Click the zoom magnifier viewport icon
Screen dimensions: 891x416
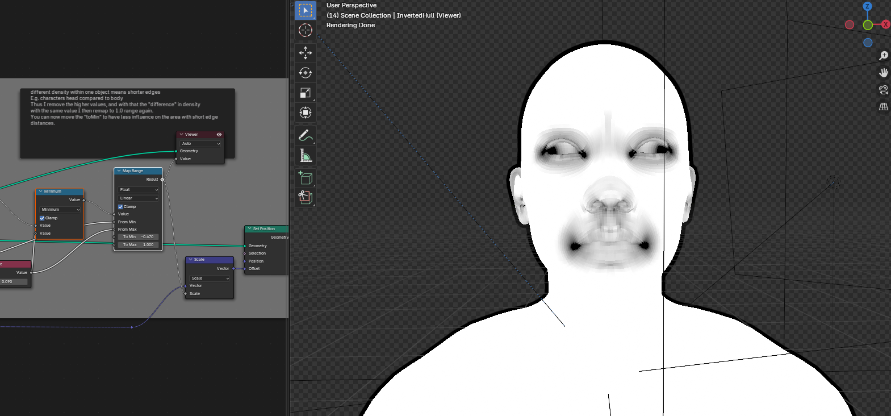pyautogui.click(x=884, y=55)
